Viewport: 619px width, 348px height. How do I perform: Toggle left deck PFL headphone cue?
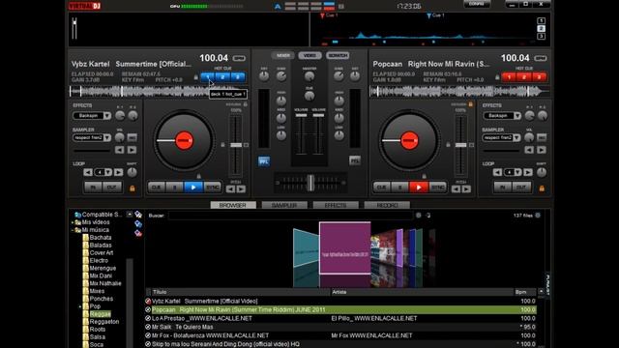pos(264,161)
